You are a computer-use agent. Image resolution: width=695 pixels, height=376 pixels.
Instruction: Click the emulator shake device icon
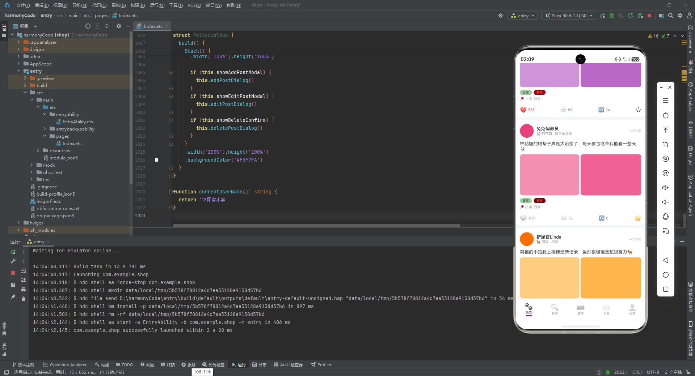click(666, 217)
